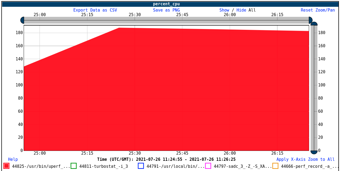The width and height of the screenshot is (340, 171).
Task: Click the vertical scrollbar track on the right
Action: pos(313,89)
